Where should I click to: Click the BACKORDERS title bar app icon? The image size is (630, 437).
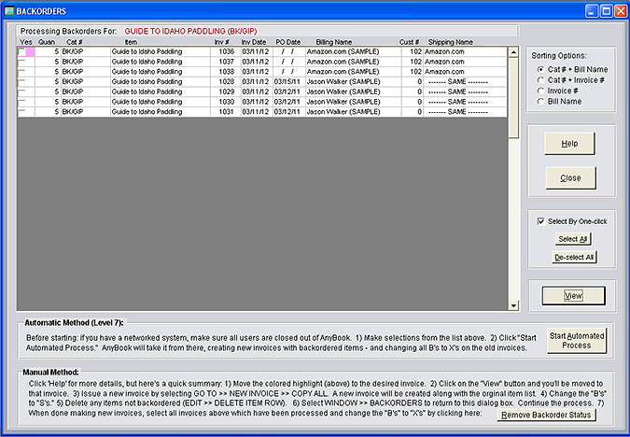9,10
